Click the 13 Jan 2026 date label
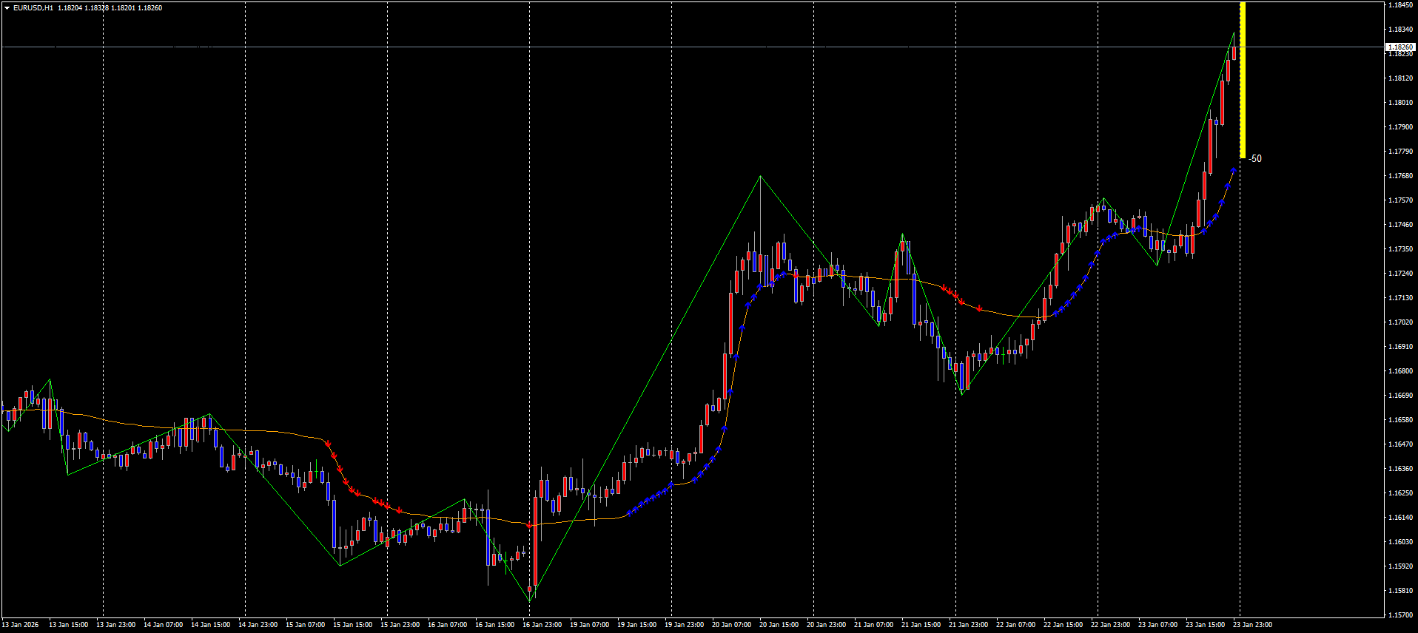This screenshot has width=1418, height=633. click(x=21, y=625)
